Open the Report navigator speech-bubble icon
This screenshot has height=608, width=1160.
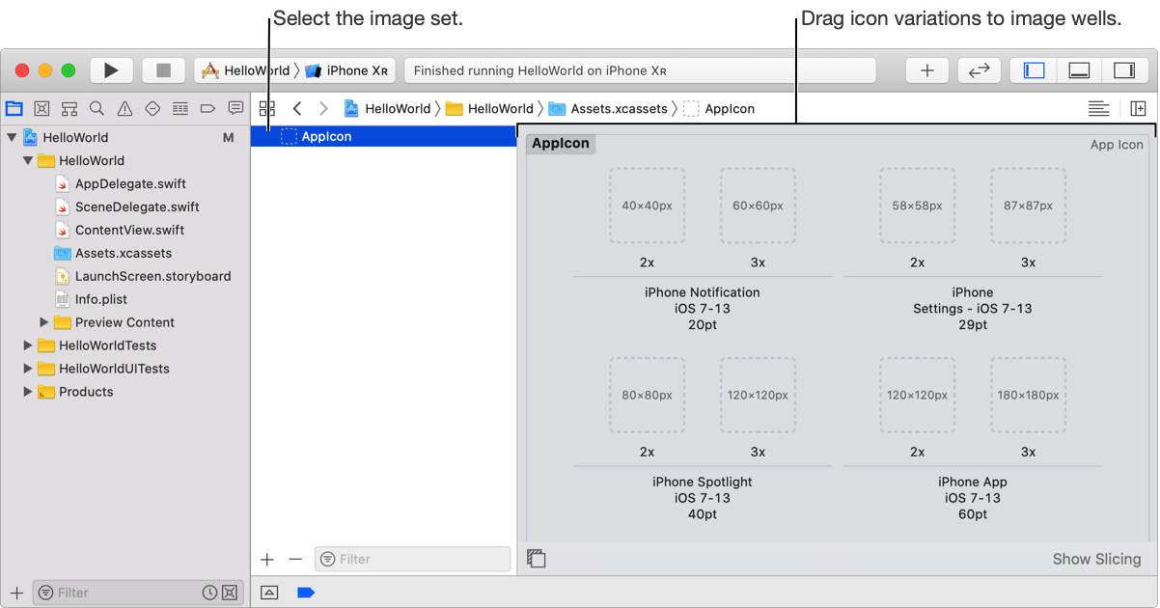click(x=235, y=108)
